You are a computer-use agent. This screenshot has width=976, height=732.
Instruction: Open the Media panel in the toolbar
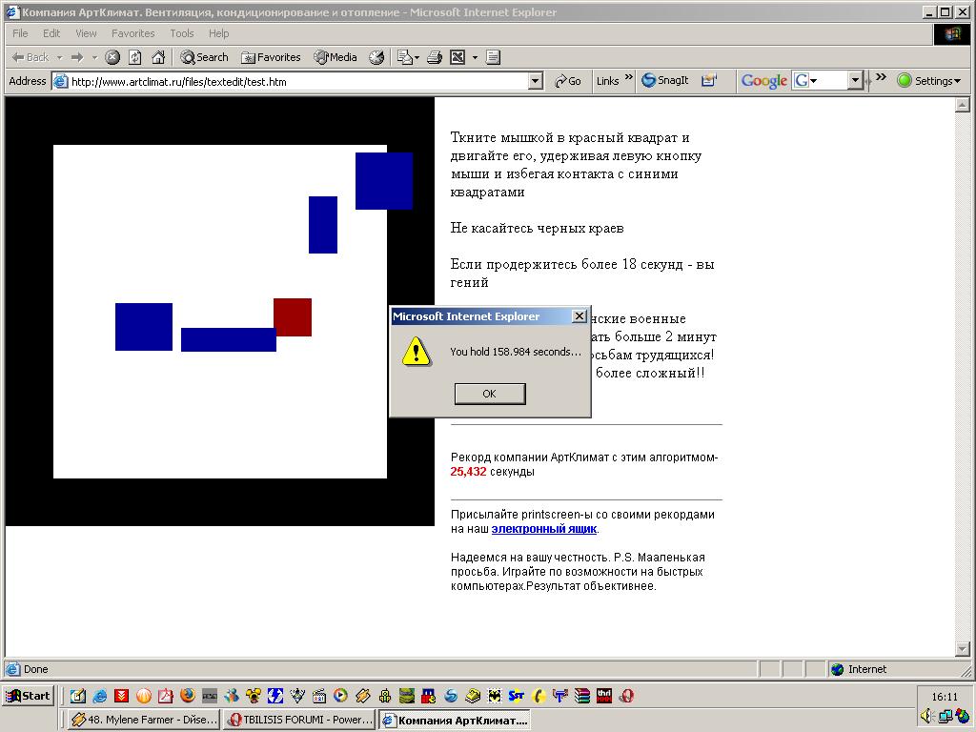click(335, 57)
